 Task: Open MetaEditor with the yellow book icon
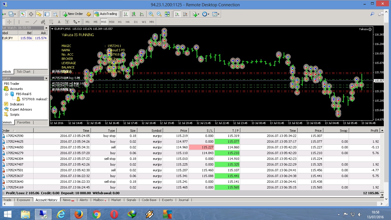89,14
